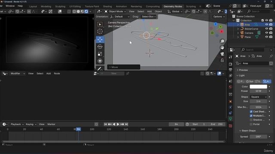The image size is (275, 154).
Task: Open the Help menu
Action: pos(20,6)
